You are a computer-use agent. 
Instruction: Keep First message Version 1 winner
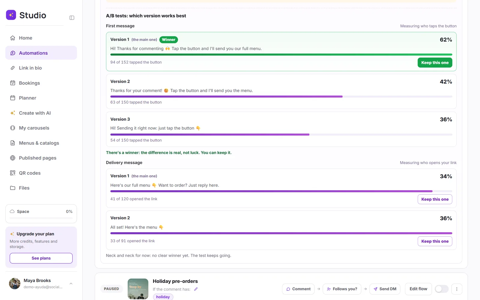click(x=435, y=62)
